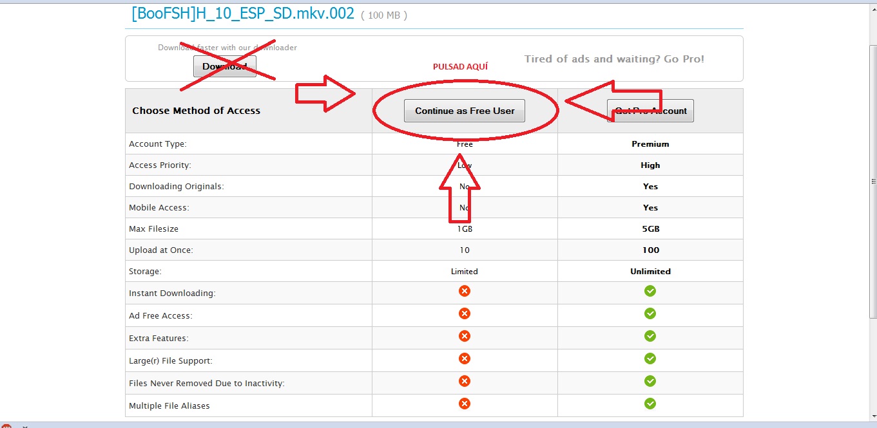Click the red X for Extra Features
The height and width of the screenshot is (428, 877).
tap(464, 336)
